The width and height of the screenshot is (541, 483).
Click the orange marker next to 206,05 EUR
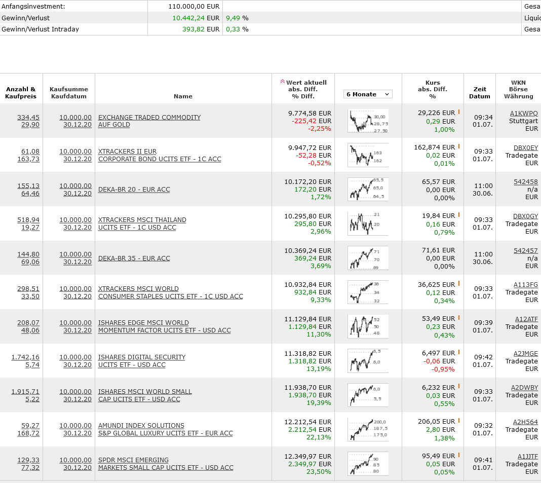[459, 421]
